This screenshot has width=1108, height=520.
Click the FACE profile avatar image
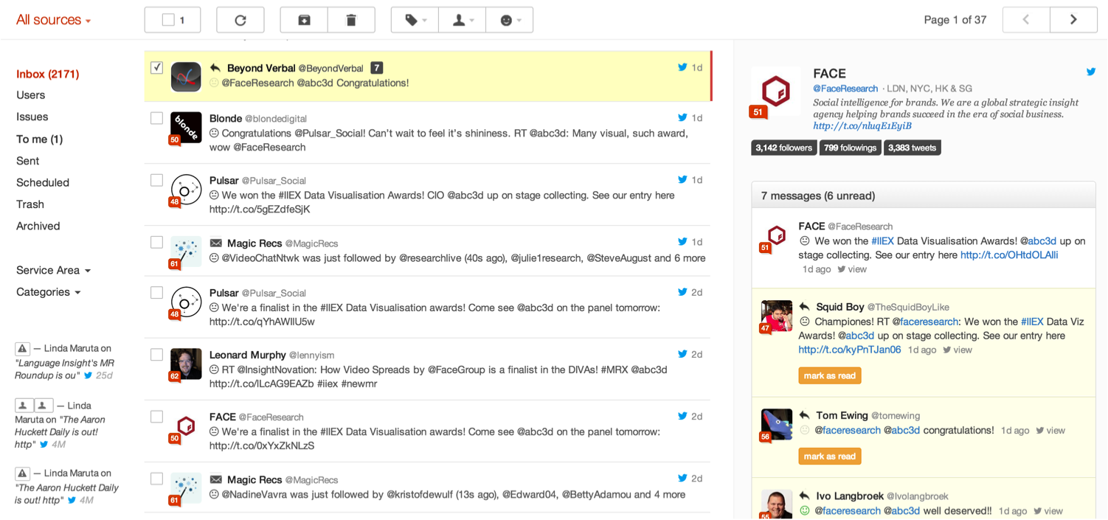(x=775, y=91)
